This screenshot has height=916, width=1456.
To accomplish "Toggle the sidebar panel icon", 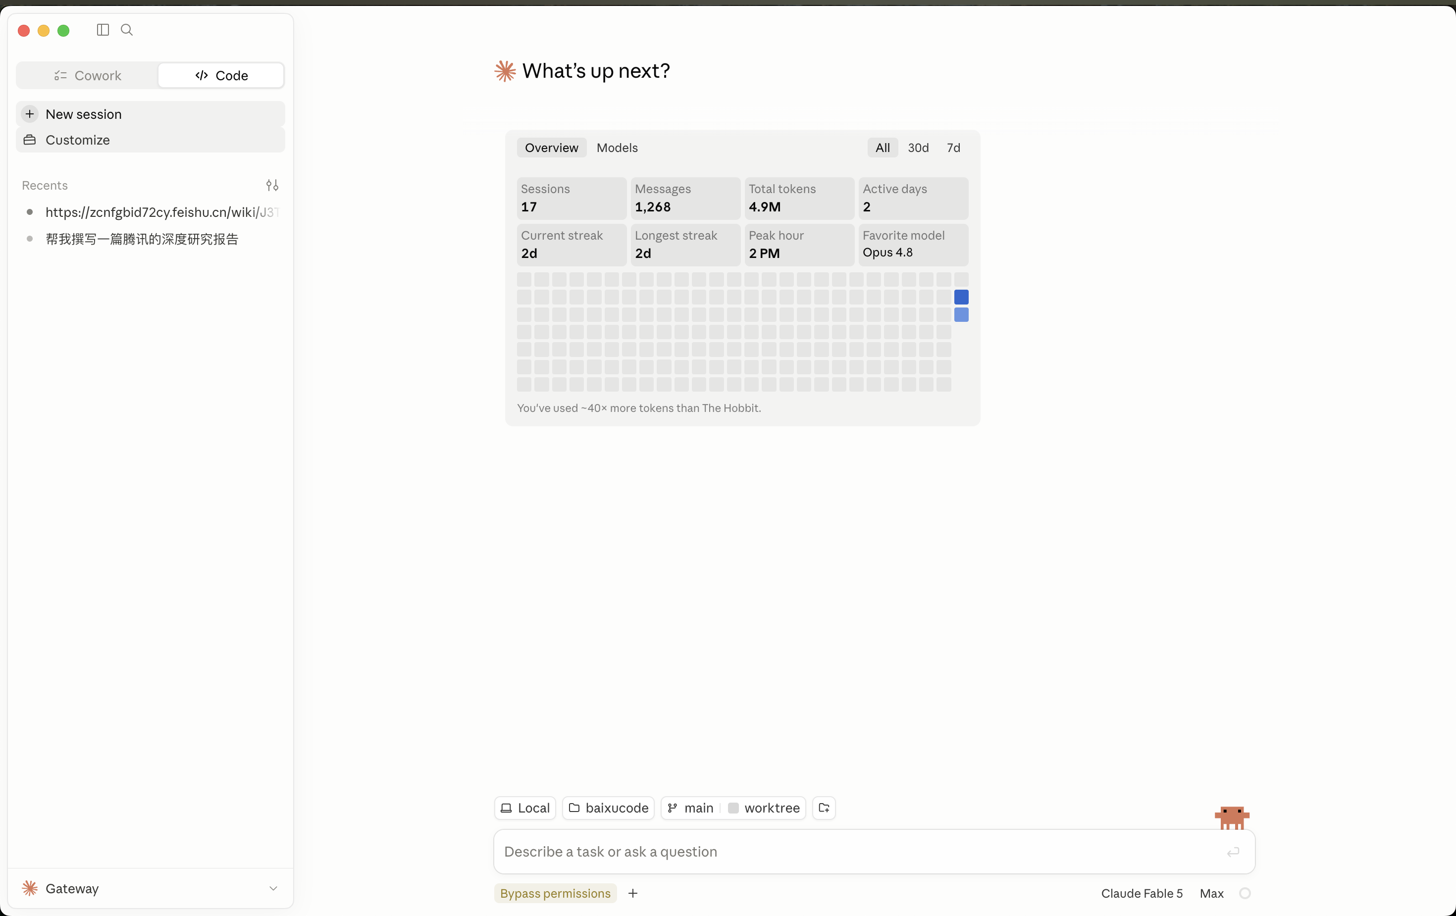I will tap(103, 30).
